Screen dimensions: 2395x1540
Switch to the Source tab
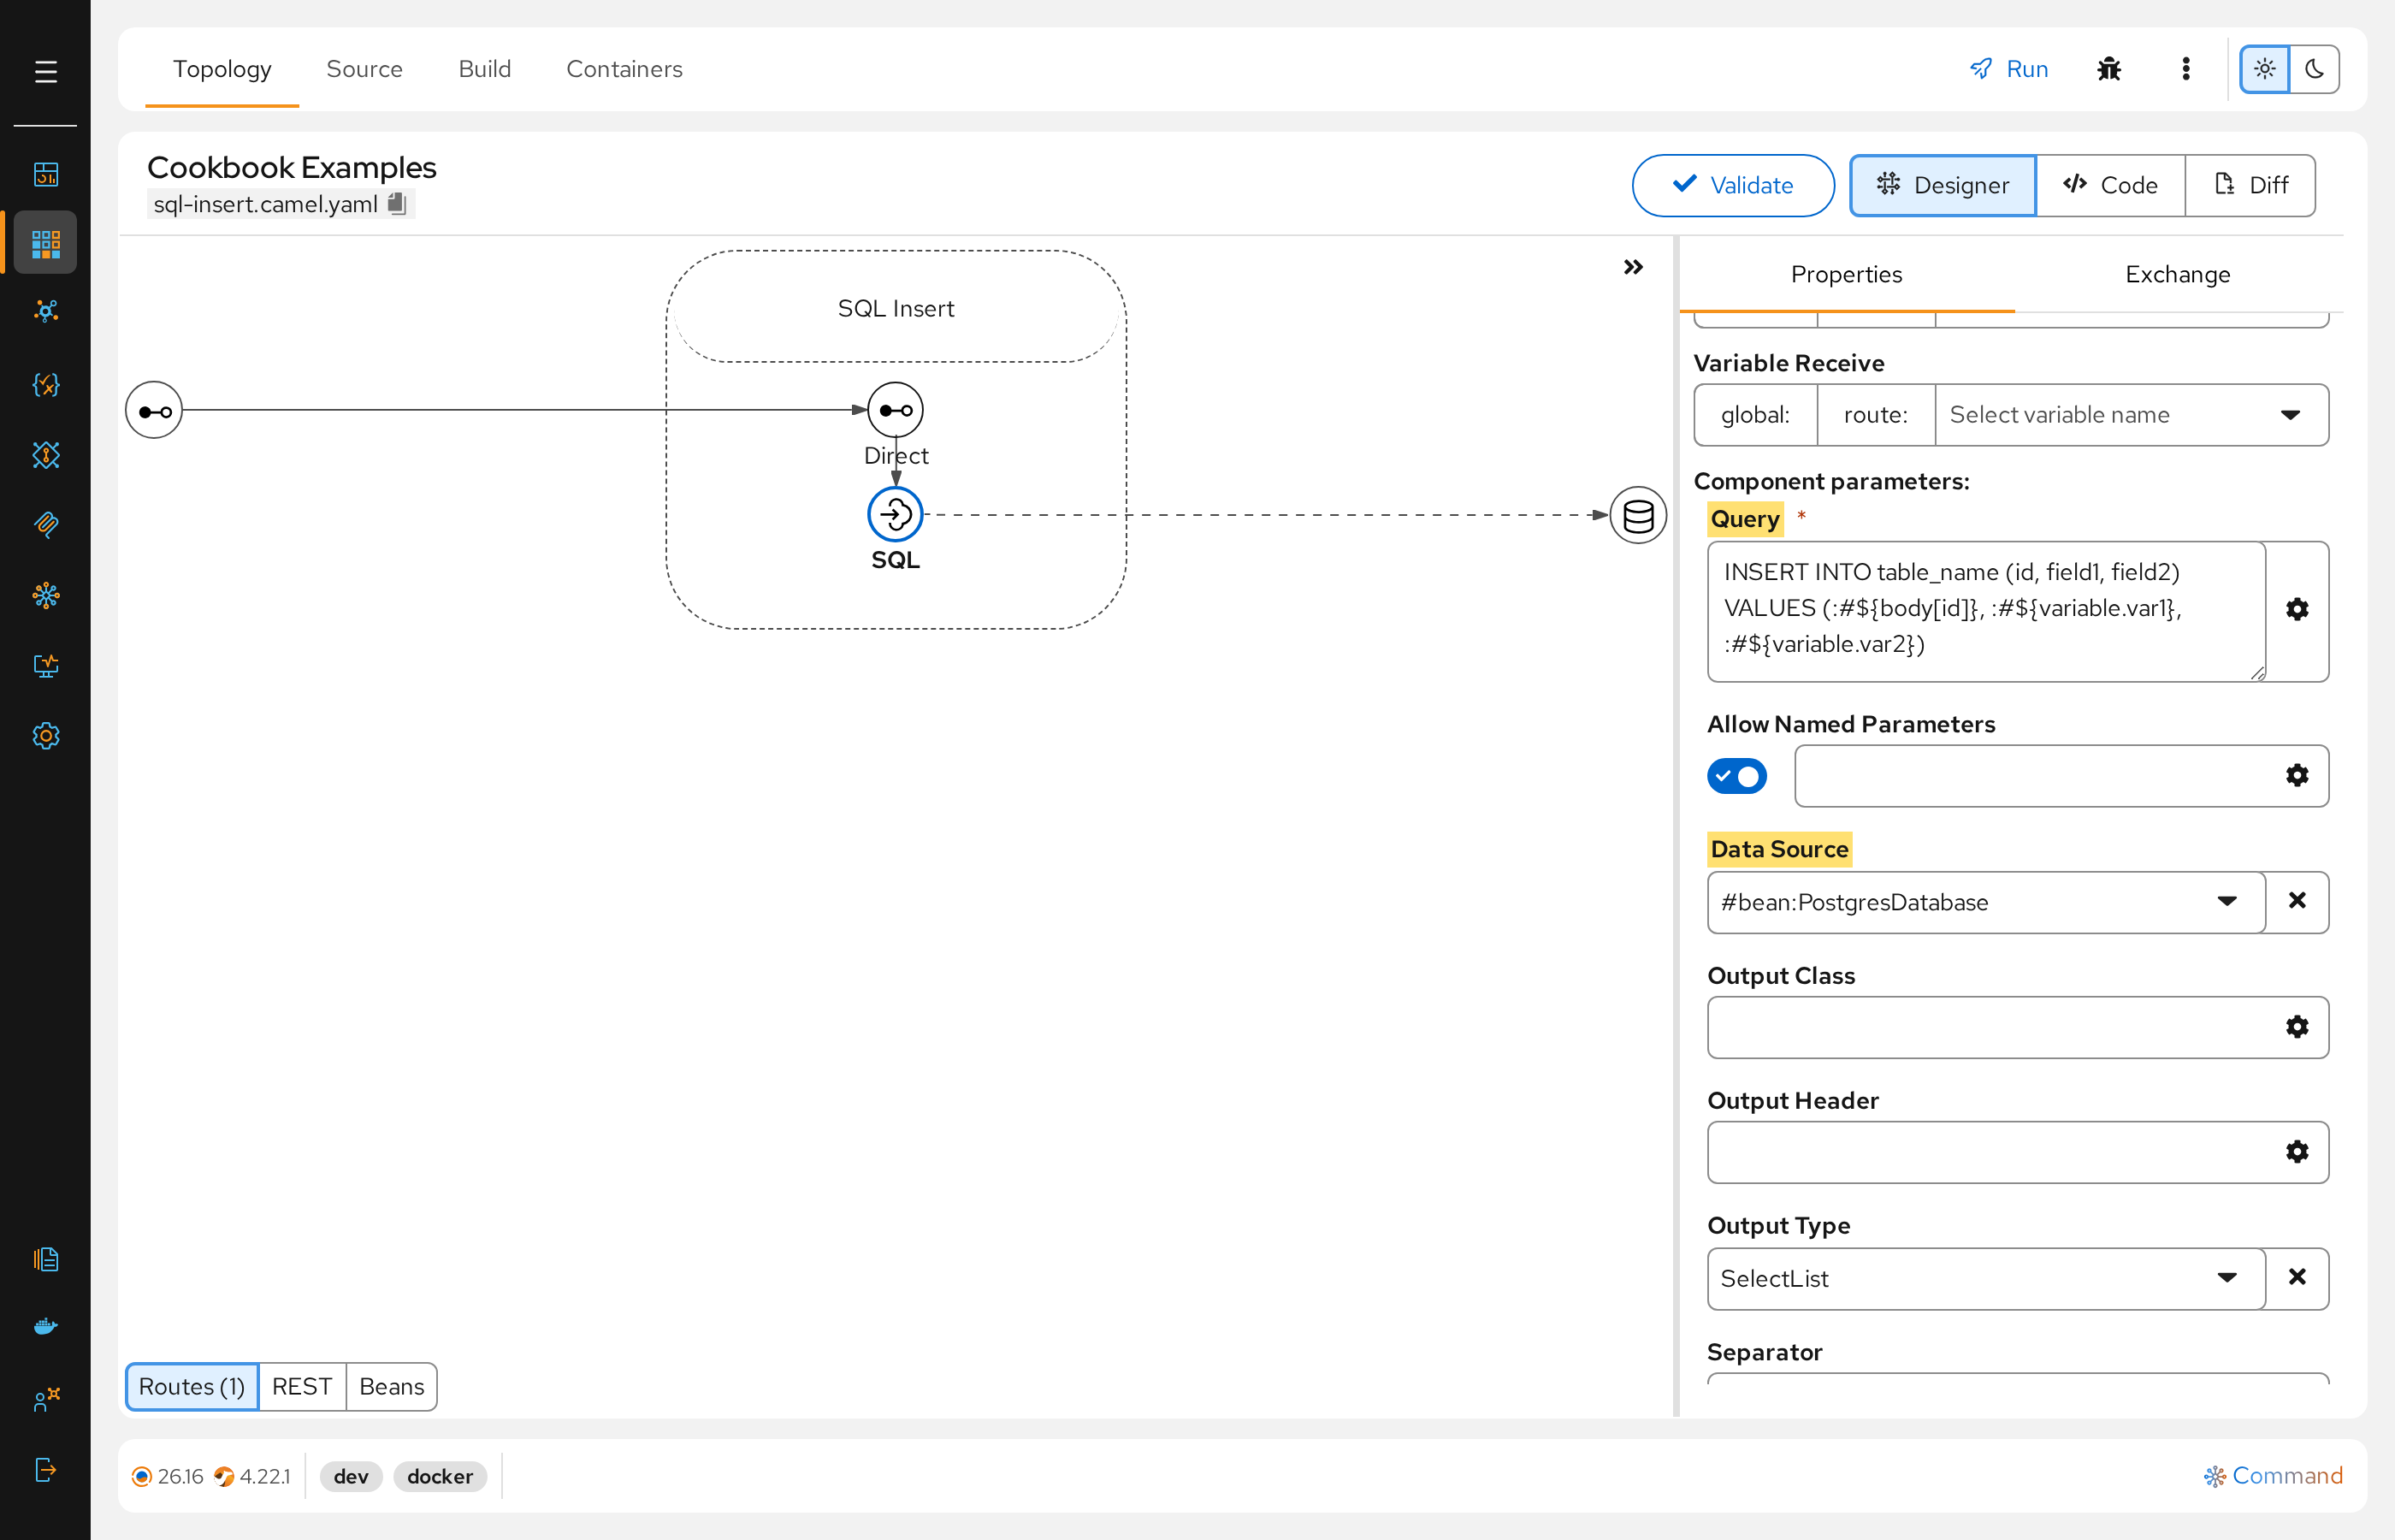tap(364, 69)
